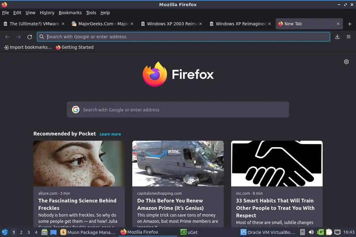This screenshot has width=356, height=237.
Task: Switch to workspace 3
Action: 29,232
